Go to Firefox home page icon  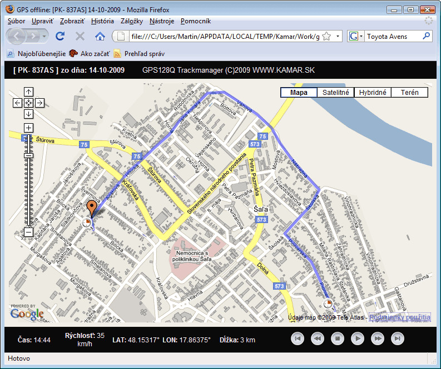(x=100, y=36)
